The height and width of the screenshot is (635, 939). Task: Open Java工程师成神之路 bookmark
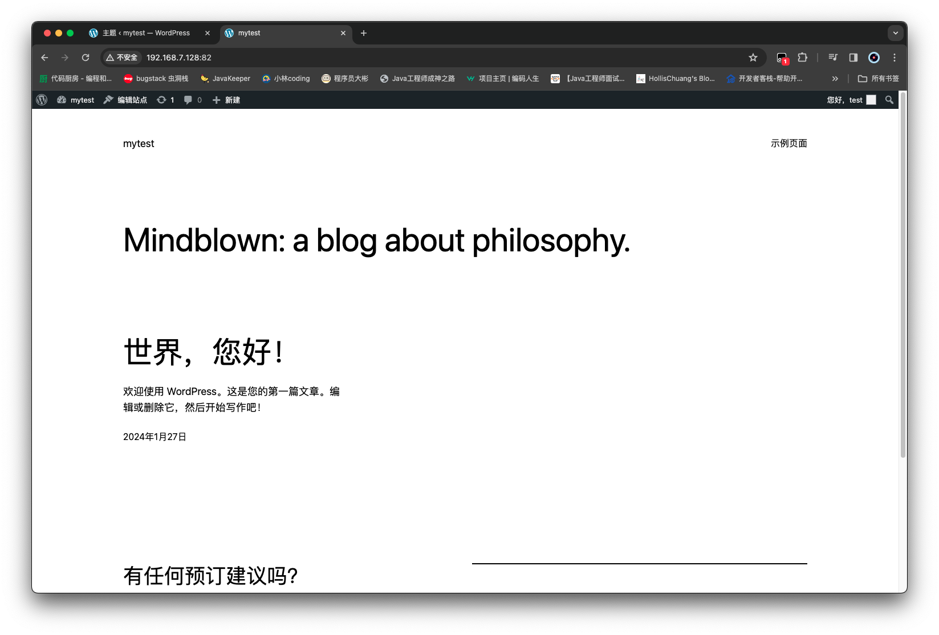[x=417, y=79]
